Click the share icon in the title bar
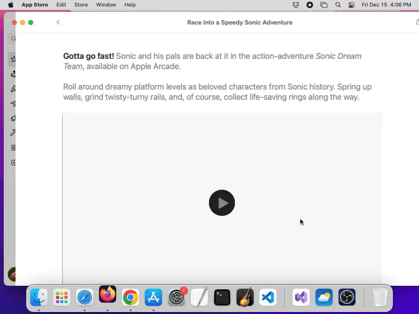The width and height of the screenshot is (419, 314). pyautogui.click(x=417, y=22)
